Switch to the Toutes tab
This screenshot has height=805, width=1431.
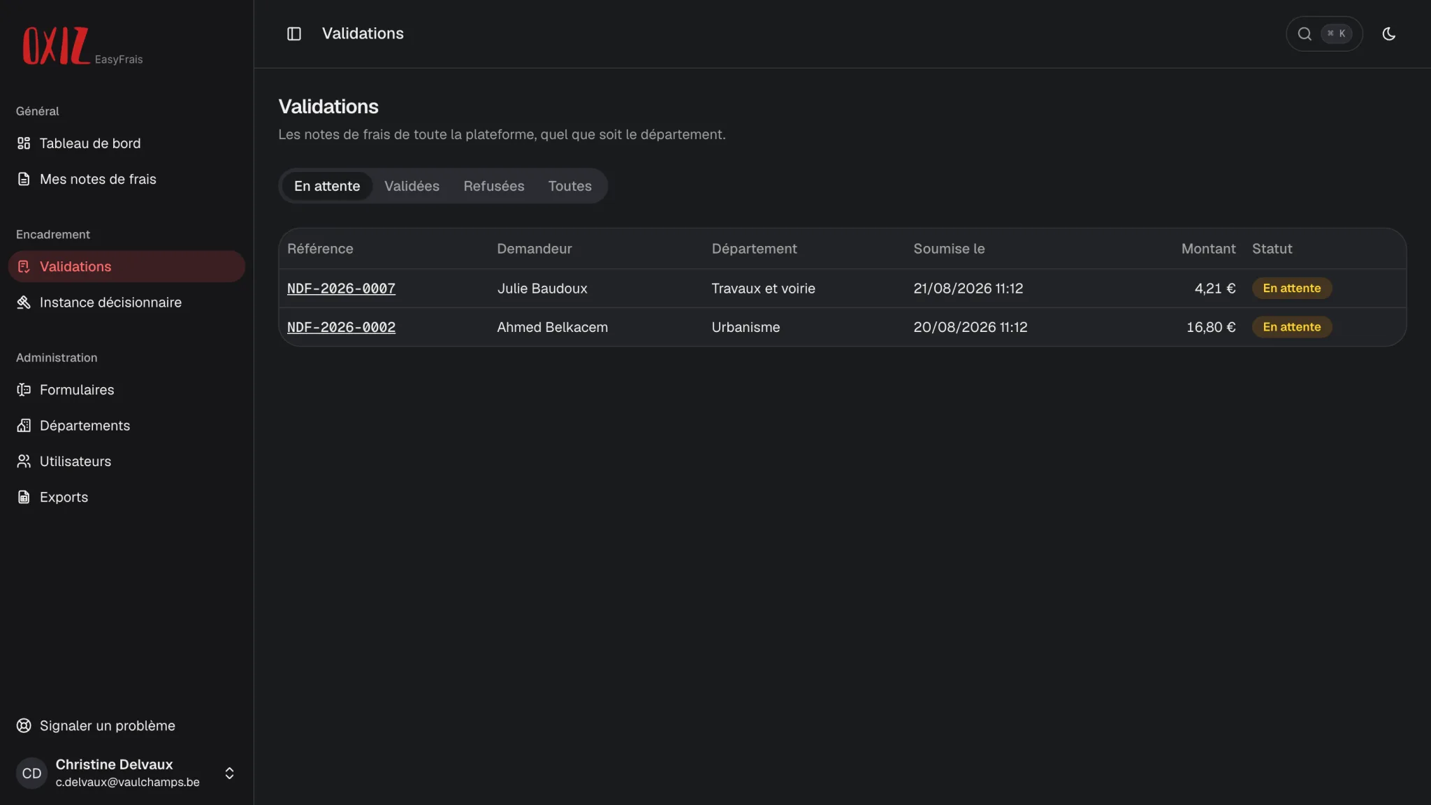pos(569,186)
